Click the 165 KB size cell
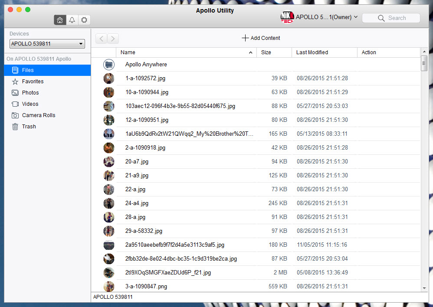Screen dimensions: 433x307 278,134
